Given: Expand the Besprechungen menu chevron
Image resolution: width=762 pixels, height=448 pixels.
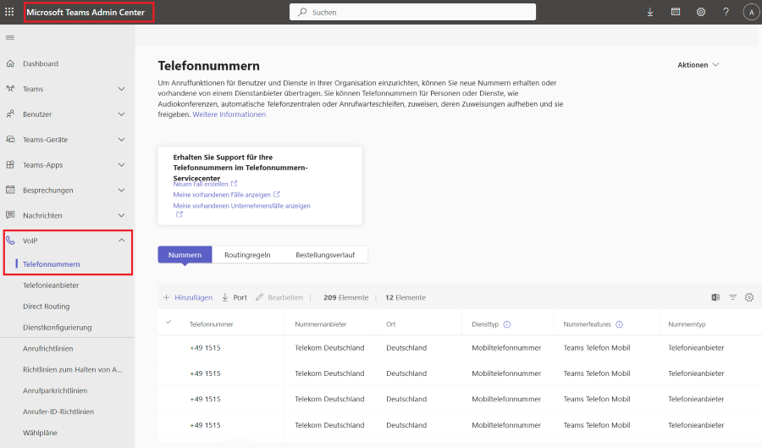Looking at the screenshot, I should (x=121, y=190).
